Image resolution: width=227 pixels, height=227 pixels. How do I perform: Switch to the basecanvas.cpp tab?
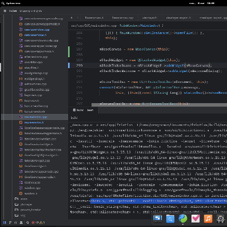click(x=123, y=18)
